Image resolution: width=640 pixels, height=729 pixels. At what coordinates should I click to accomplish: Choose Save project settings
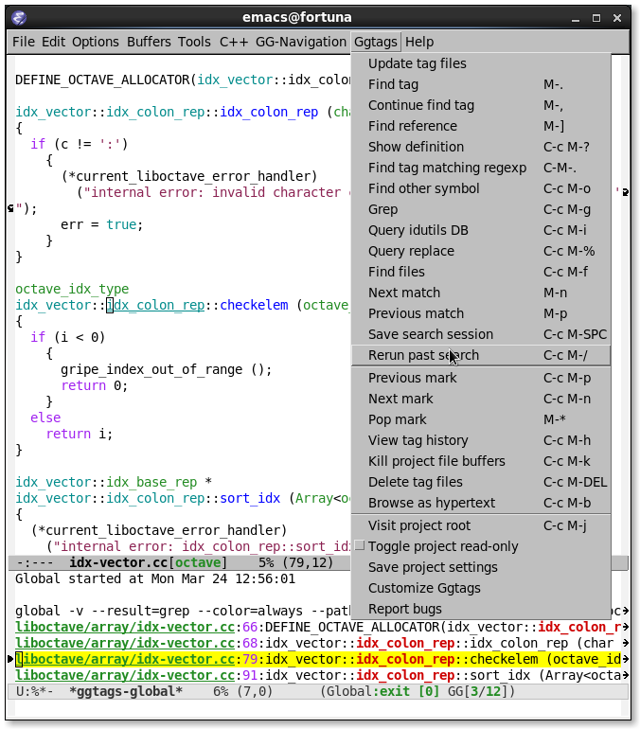click(x=481, y=568)
